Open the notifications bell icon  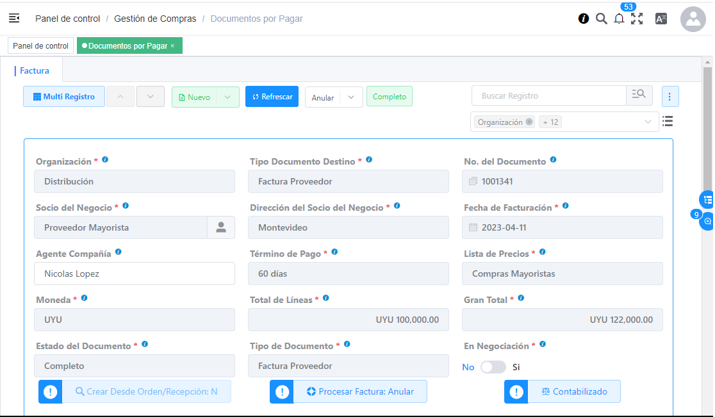[619, 19]
